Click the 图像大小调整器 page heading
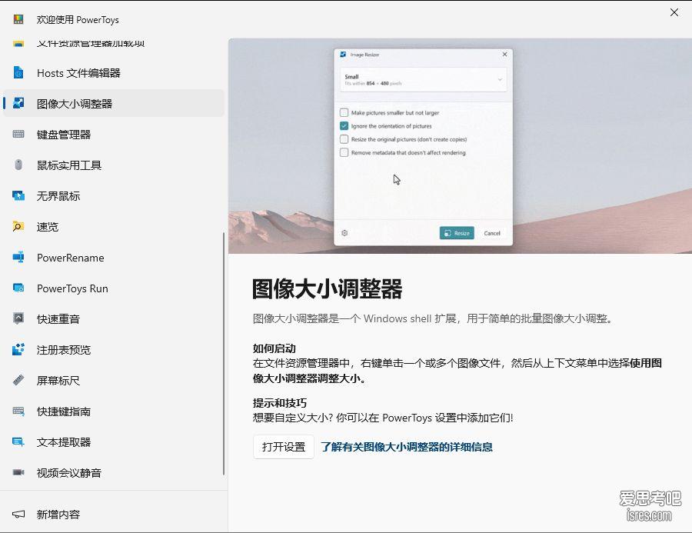The height and width of the screenshot is (533, 692). [327, 288]
